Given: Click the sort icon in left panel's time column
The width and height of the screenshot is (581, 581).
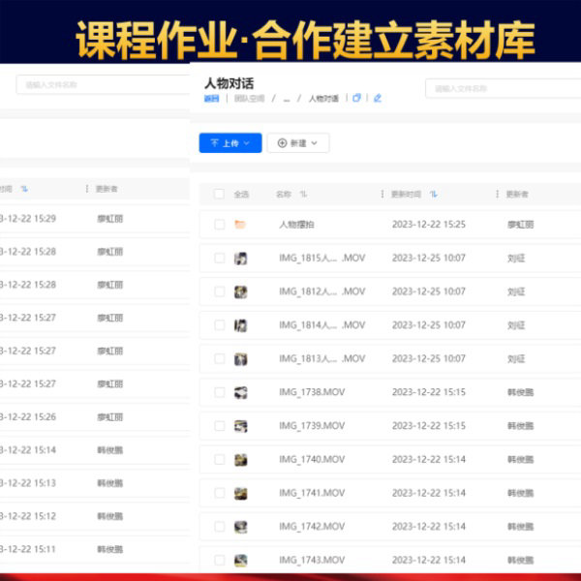Looking at the screenshot, I should [24, 189].
